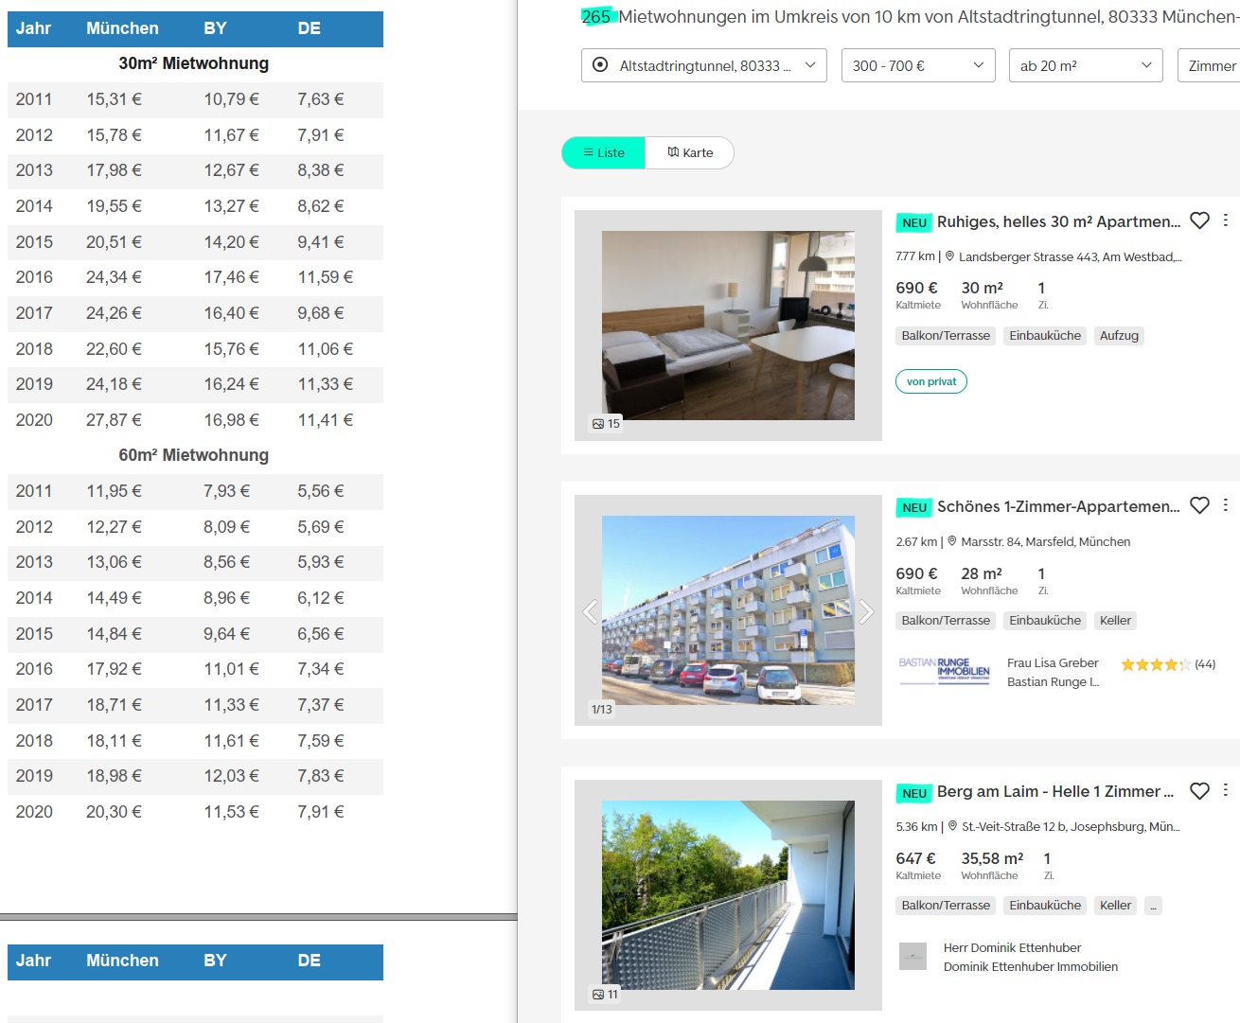
Task: Click the 10,79 € BY cell
Action: (231, 99)
